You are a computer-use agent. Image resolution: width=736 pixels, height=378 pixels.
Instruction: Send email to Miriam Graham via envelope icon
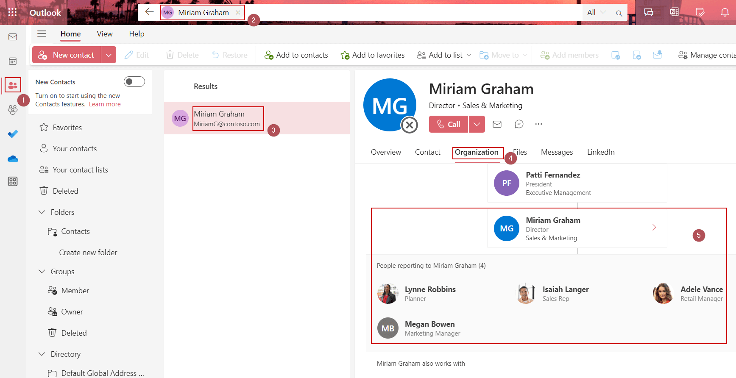pyautogui.click(x=497, y=124)
